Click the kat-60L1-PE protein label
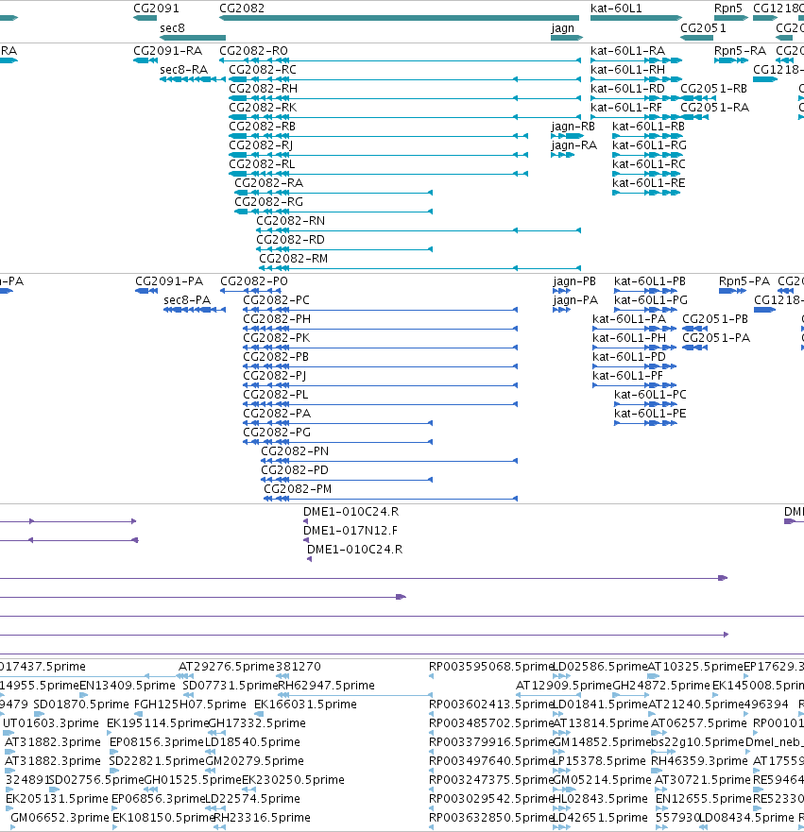Image resolution: width=804 pixels, height=832 pixels. [650, 413]
